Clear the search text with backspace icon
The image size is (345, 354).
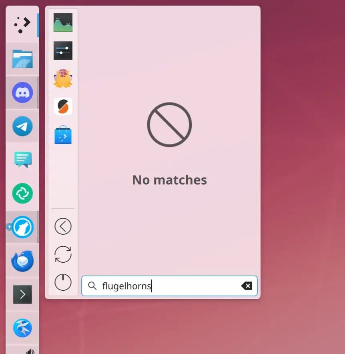[x=247, y=286]
